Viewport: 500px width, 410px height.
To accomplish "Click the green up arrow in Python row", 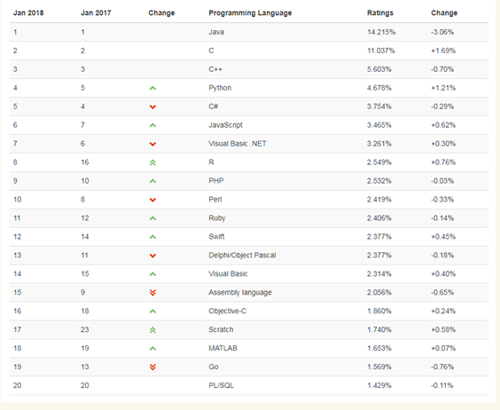I will pyautogui.click(x=152, y=88).
